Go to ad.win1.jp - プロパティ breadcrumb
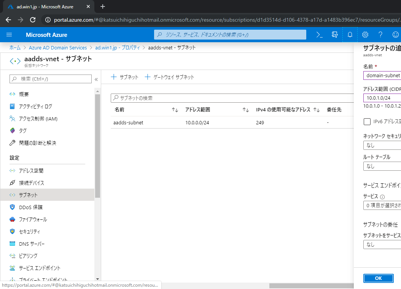Viewport: 401px width, 289px height. pos(118,48)
